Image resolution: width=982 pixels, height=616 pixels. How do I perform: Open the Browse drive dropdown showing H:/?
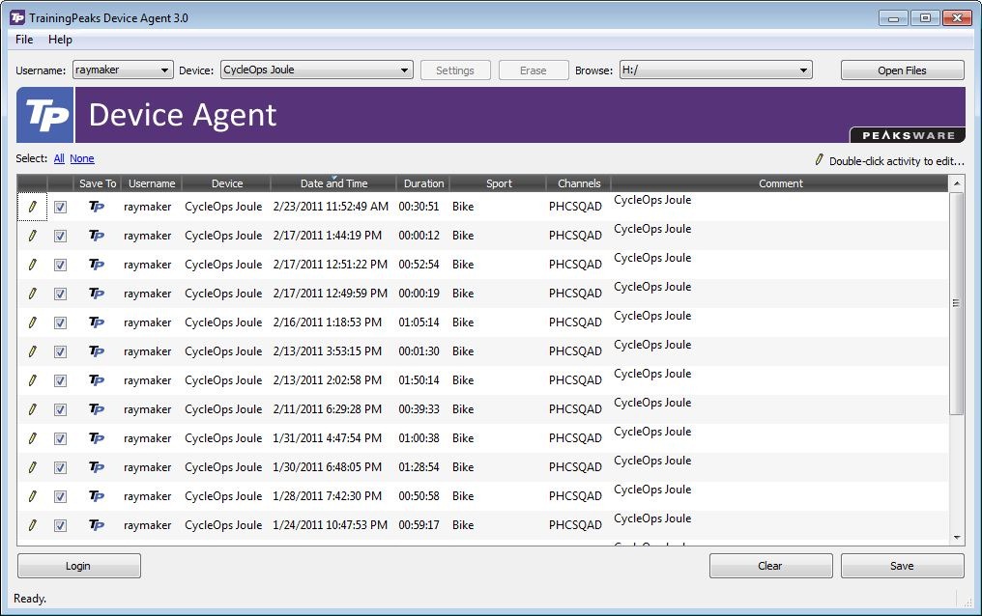[716, 70]
